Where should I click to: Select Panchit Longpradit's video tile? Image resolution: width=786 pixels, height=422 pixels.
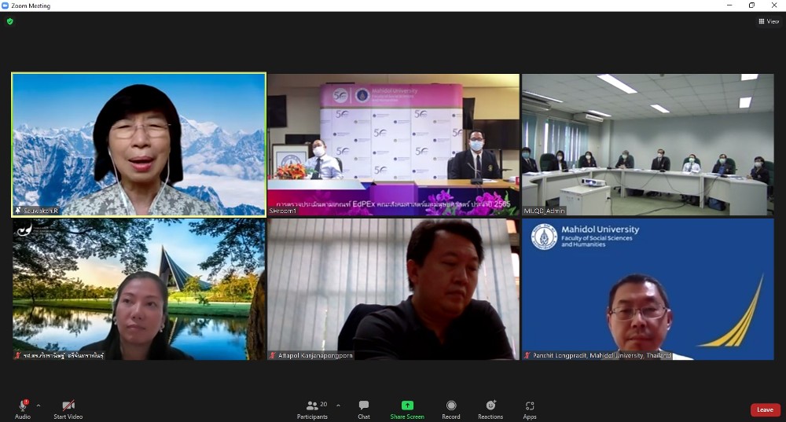click(x=648, y=288)
